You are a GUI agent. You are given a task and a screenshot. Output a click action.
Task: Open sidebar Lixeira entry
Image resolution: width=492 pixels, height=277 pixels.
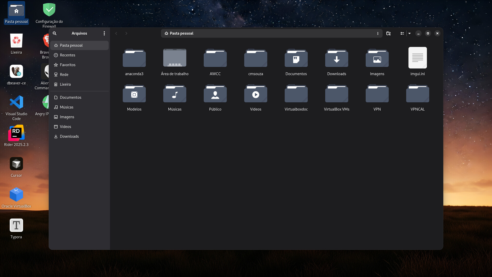(65, 84)
